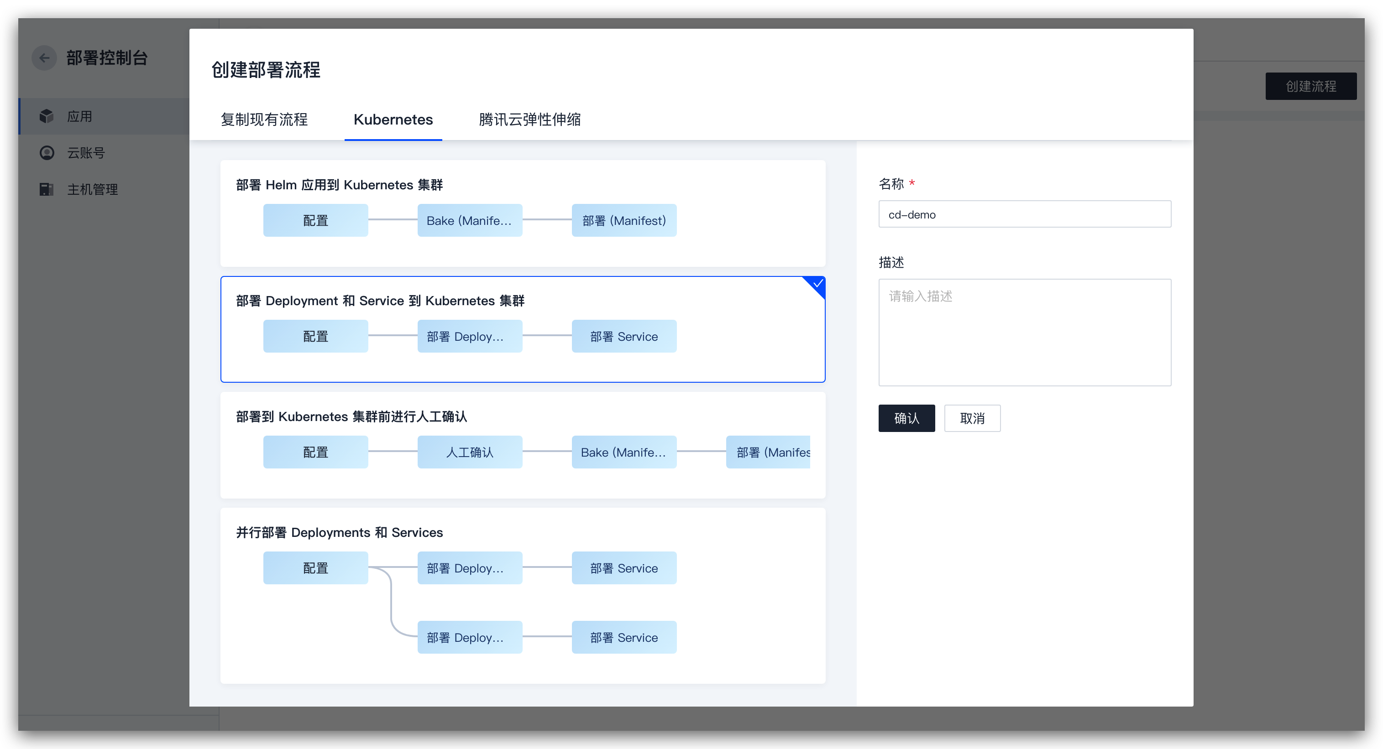Image resolution: width=1383 pixels, height=749 pixels.
Task: Click the 描述 field label
Action: tap(891, 262)
